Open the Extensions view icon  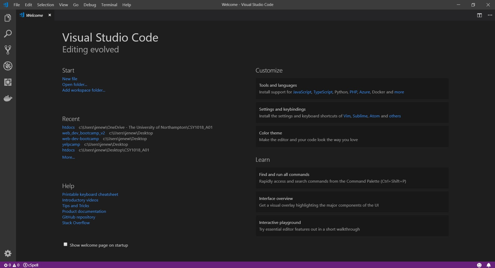(x=8, y=82)
